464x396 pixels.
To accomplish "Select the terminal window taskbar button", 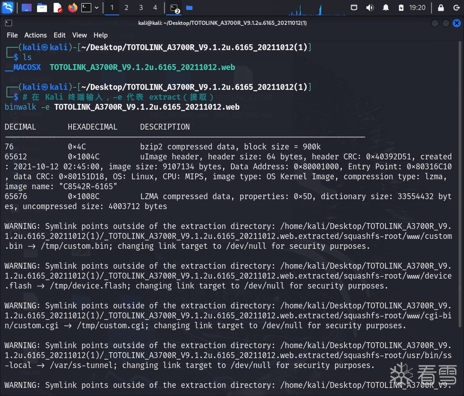I will click(174, 8).
